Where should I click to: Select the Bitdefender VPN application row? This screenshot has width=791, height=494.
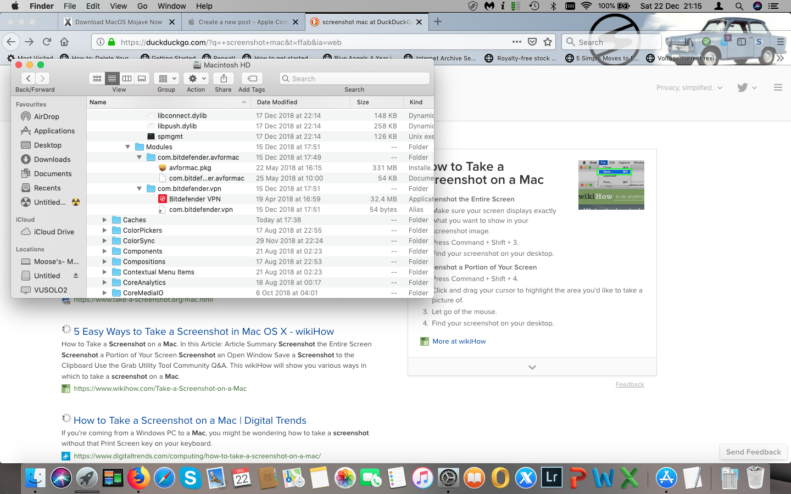point(260,199)
